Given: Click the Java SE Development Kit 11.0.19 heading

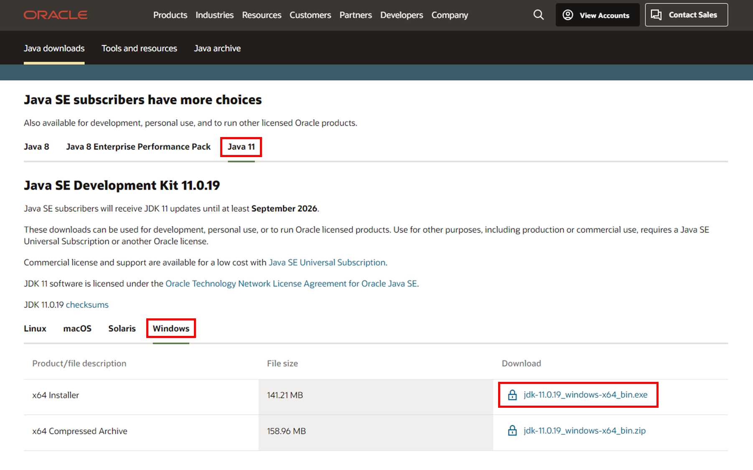Looking at the screenshot, I should tap(122, 185).
